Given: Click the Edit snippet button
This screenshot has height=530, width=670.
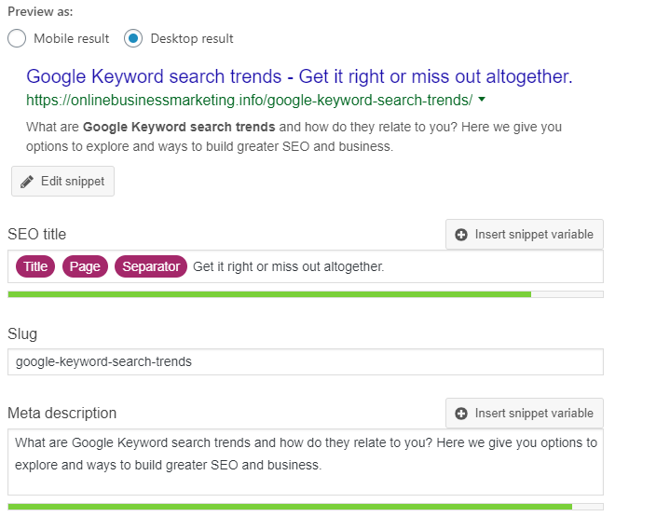Looking at the screenshot, I should click(62, 181).
